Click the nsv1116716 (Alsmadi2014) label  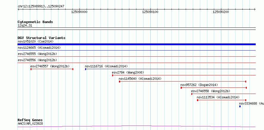coord(106,66)
